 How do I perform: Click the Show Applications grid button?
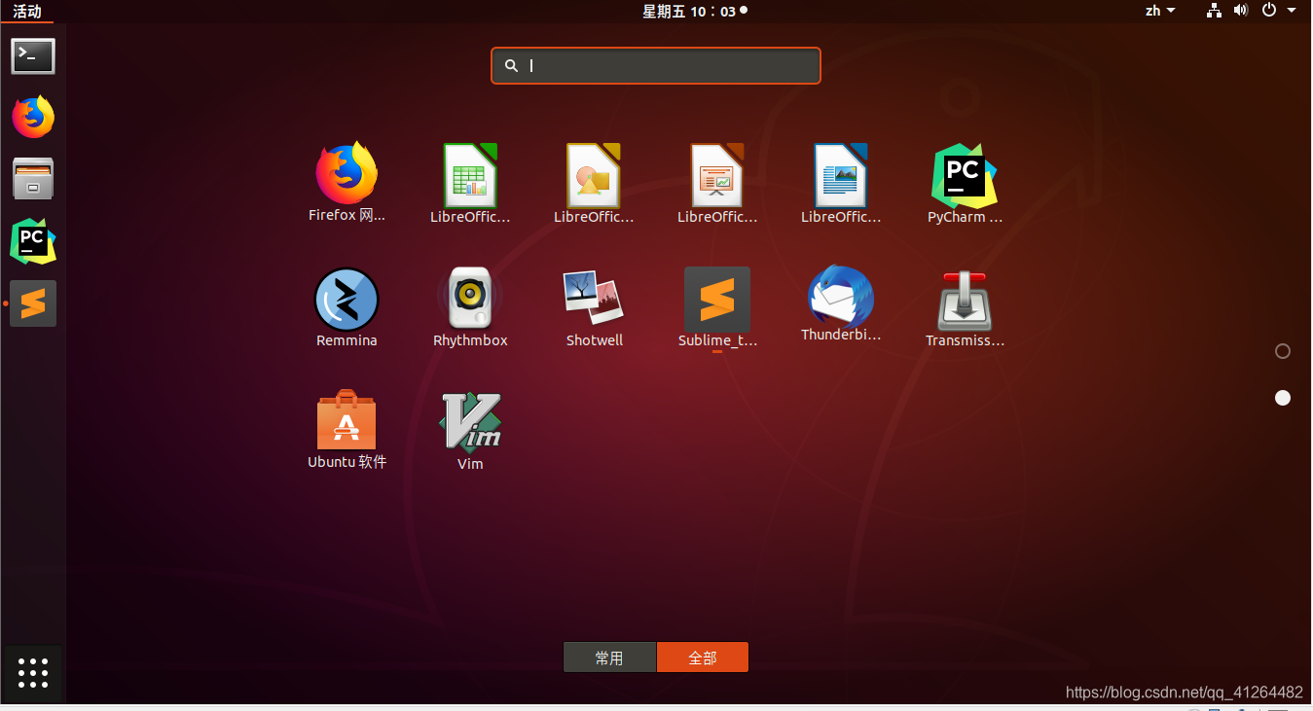coord(33,673)
